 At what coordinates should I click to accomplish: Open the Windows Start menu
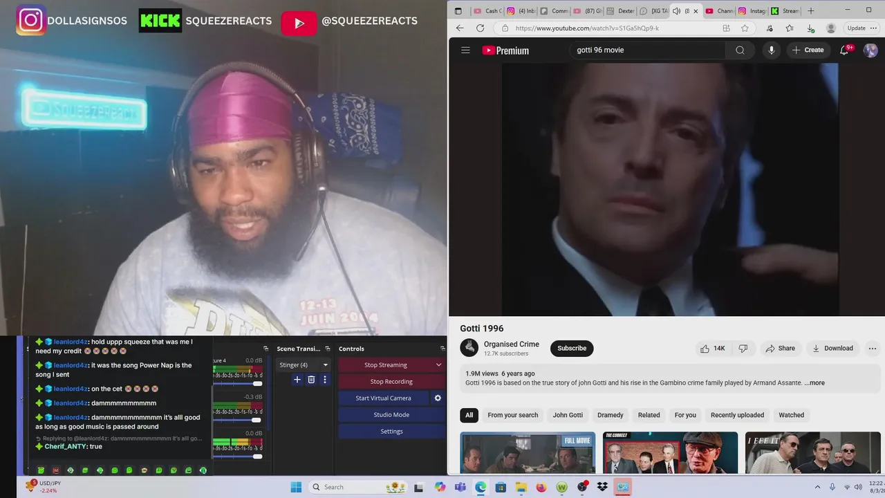[x=296, y=487]
